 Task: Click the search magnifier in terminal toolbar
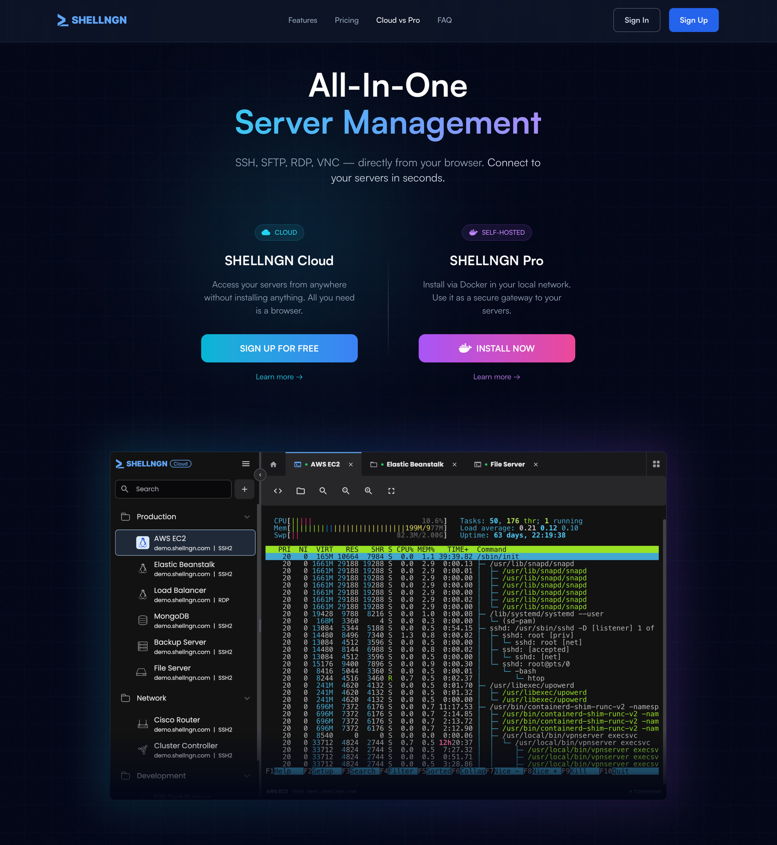tap(323, 491)
